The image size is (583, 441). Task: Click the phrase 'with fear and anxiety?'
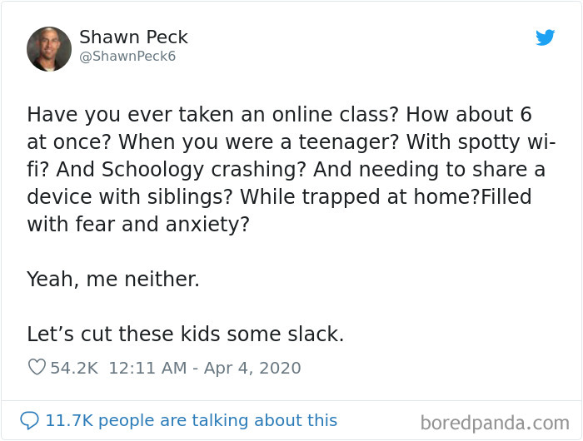(138, 225)
